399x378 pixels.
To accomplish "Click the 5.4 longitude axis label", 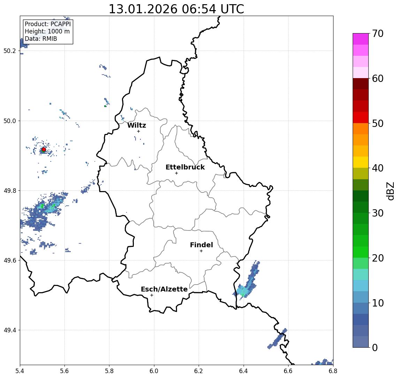I will coord(20,371).
